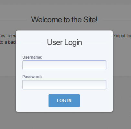The image size is (131, 129).
Task: Click the empty dialog space left of LOG IN
Action: point(32,100)
